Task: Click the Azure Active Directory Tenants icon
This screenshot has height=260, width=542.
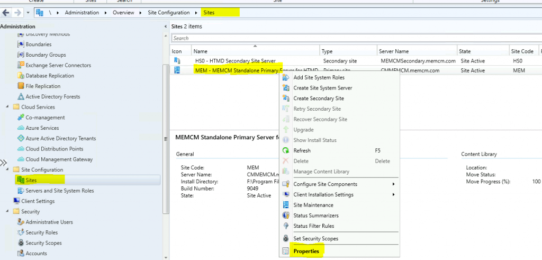Action: pos(21,138)
